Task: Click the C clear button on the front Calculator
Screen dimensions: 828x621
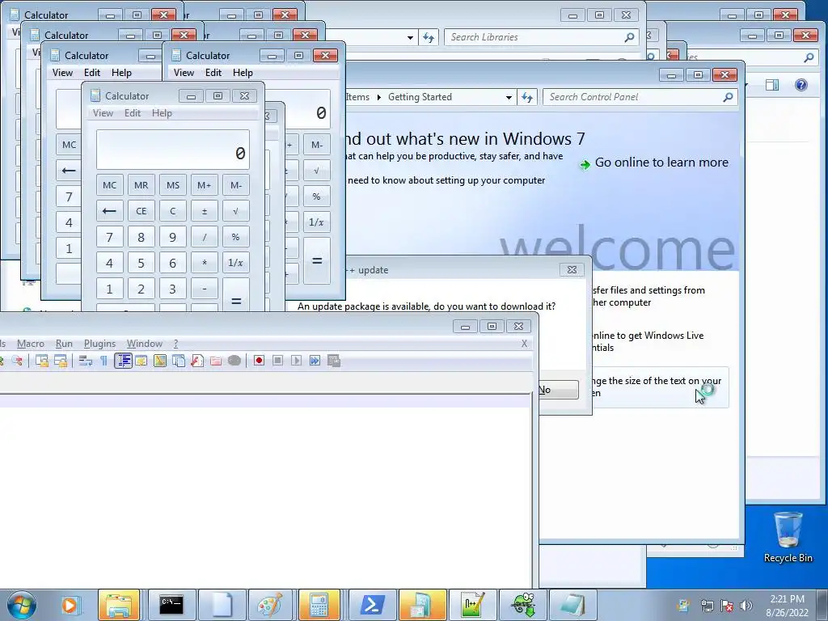Action: (x=173, y=211)
